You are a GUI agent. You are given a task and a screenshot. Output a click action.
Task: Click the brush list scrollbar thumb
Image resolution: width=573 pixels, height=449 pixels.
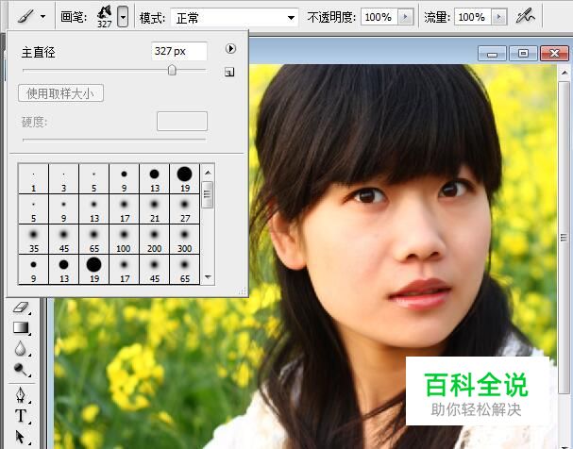[x=208, y=194]
